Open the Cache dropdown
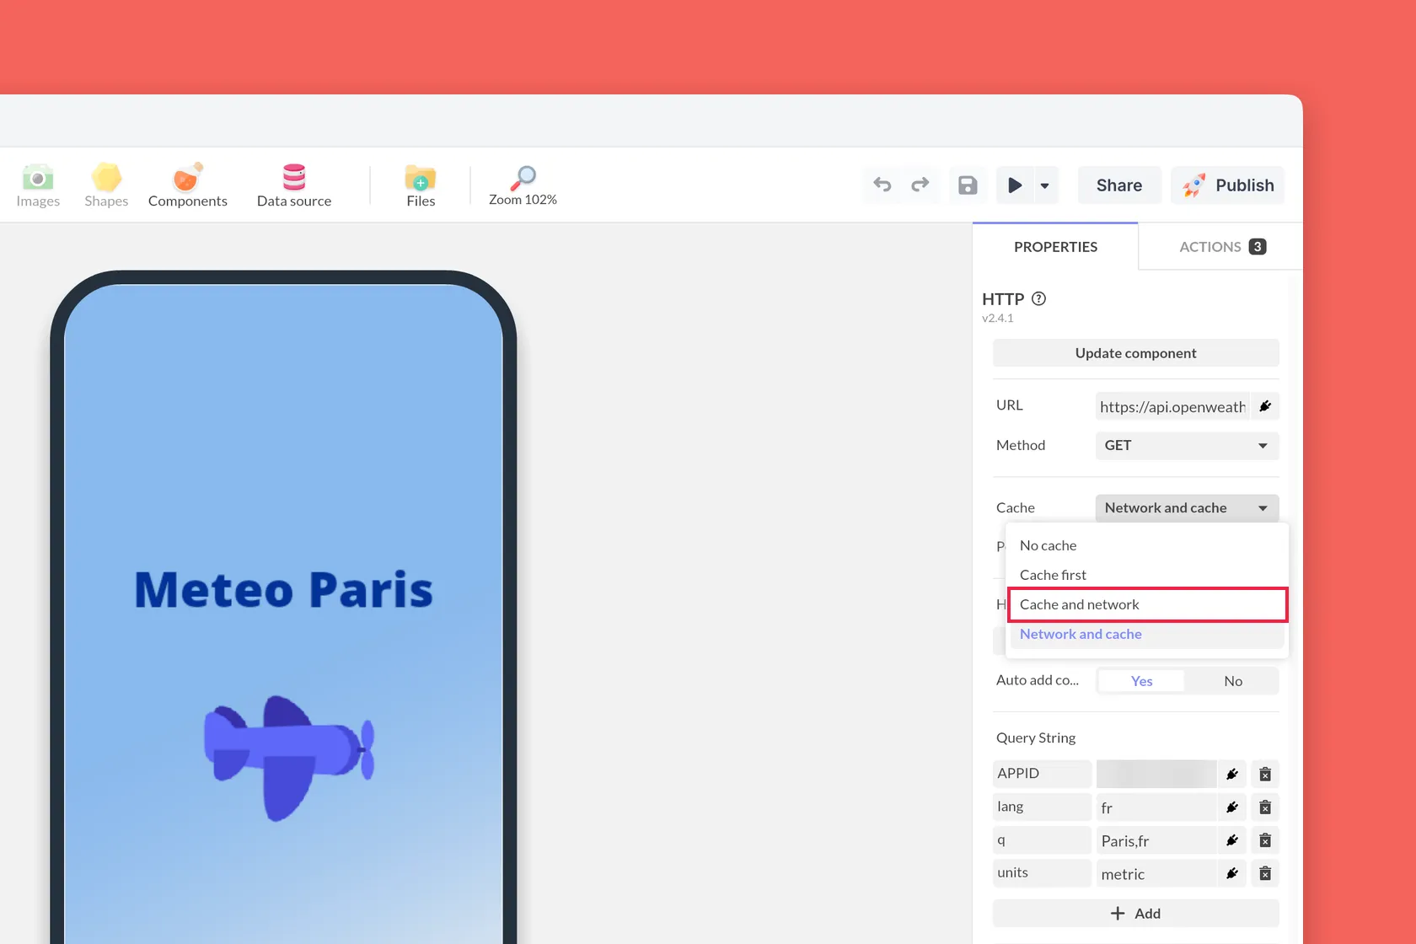 tap(1187, 507)
